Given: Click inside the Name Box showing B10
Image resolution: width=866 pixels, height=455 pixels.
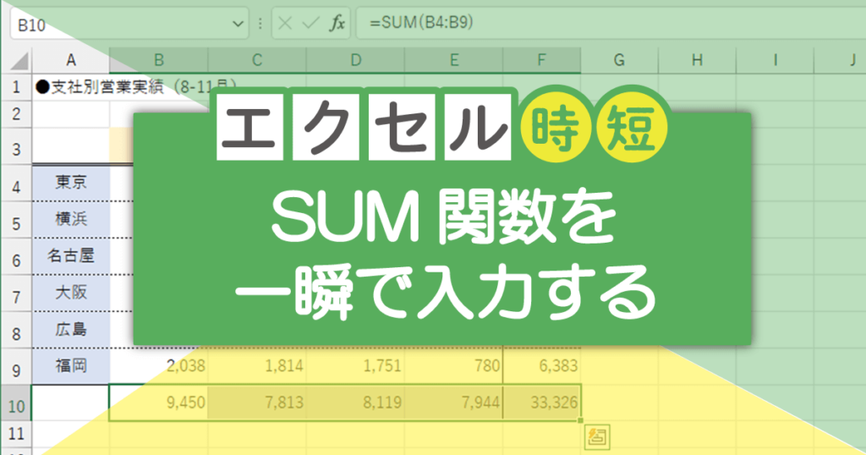Looking at the screenshot, I should (118, 24).
